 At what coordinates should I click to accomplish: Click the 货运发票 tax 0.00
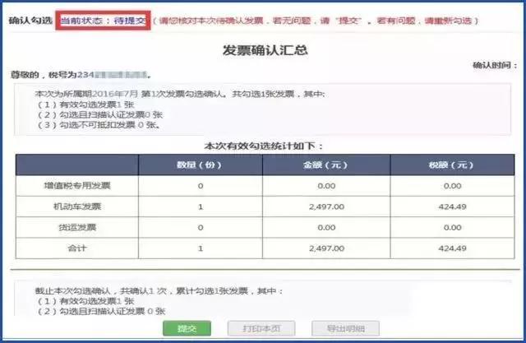pos(453,228)
